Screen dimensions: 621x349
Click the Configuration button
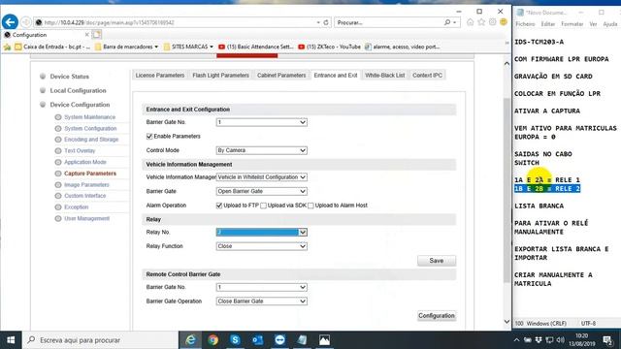tap(437, 316)
